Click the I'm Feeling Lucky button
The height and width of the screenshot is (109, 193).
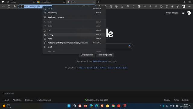[105, 55]
